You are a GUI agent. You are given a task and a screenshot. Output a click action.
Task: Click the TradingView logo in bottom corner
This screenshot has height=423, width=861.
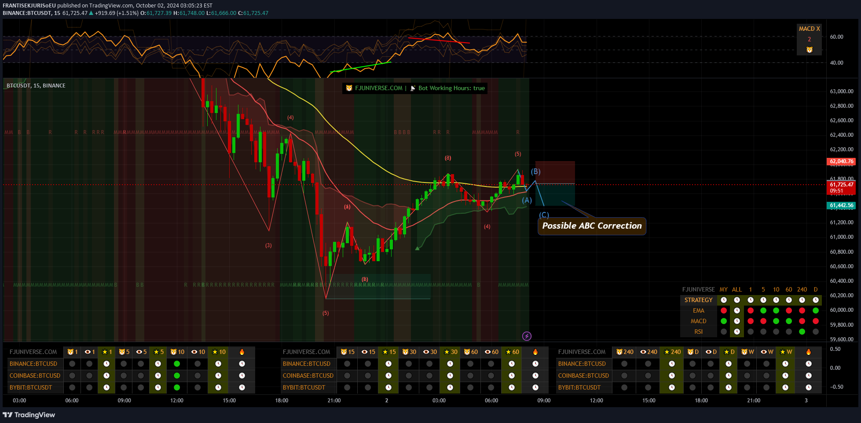tap(29, 415)
